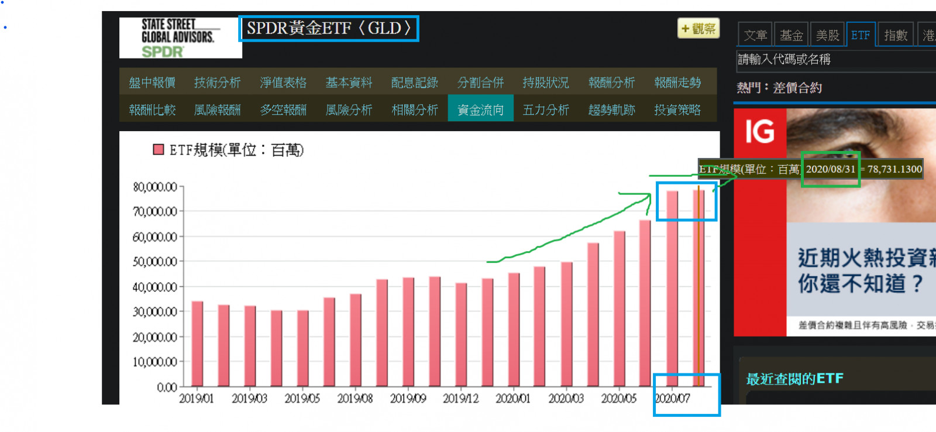Open the 盤中報價 tab
The height and width of the screenshot is (432, 936).
coord(152,83)
